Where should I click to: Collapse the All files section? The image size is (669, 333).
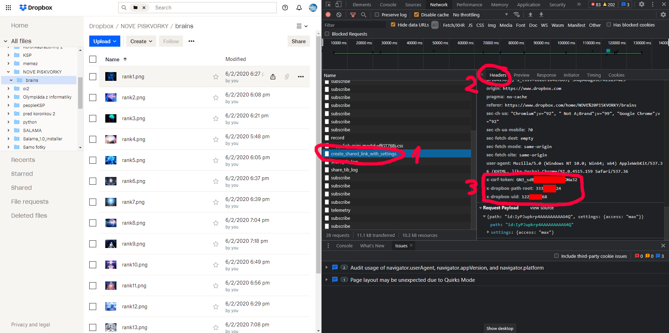6,41
